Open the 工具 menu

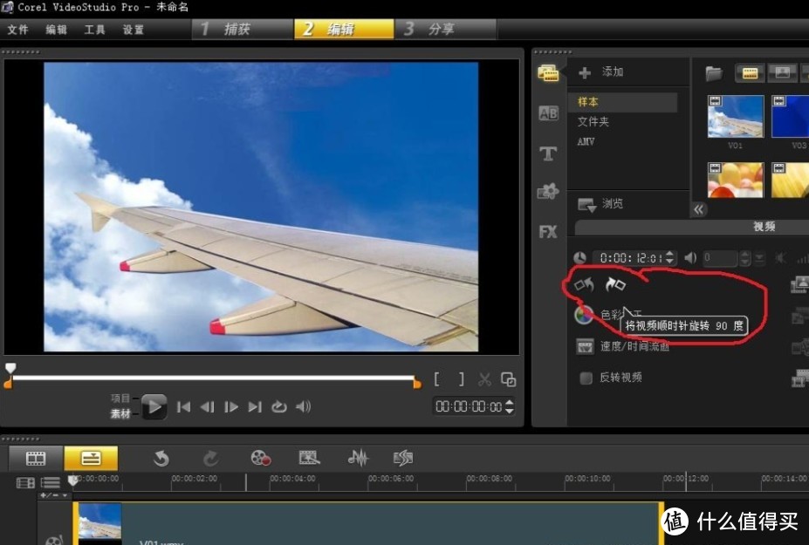94,30
